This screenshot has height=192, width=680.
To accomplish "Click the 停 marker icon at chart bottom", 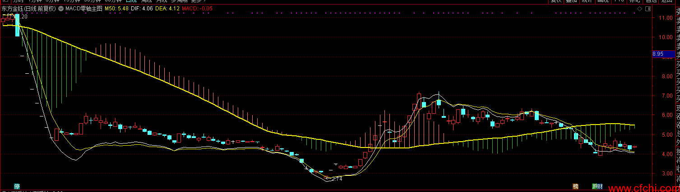I will 17,186.
